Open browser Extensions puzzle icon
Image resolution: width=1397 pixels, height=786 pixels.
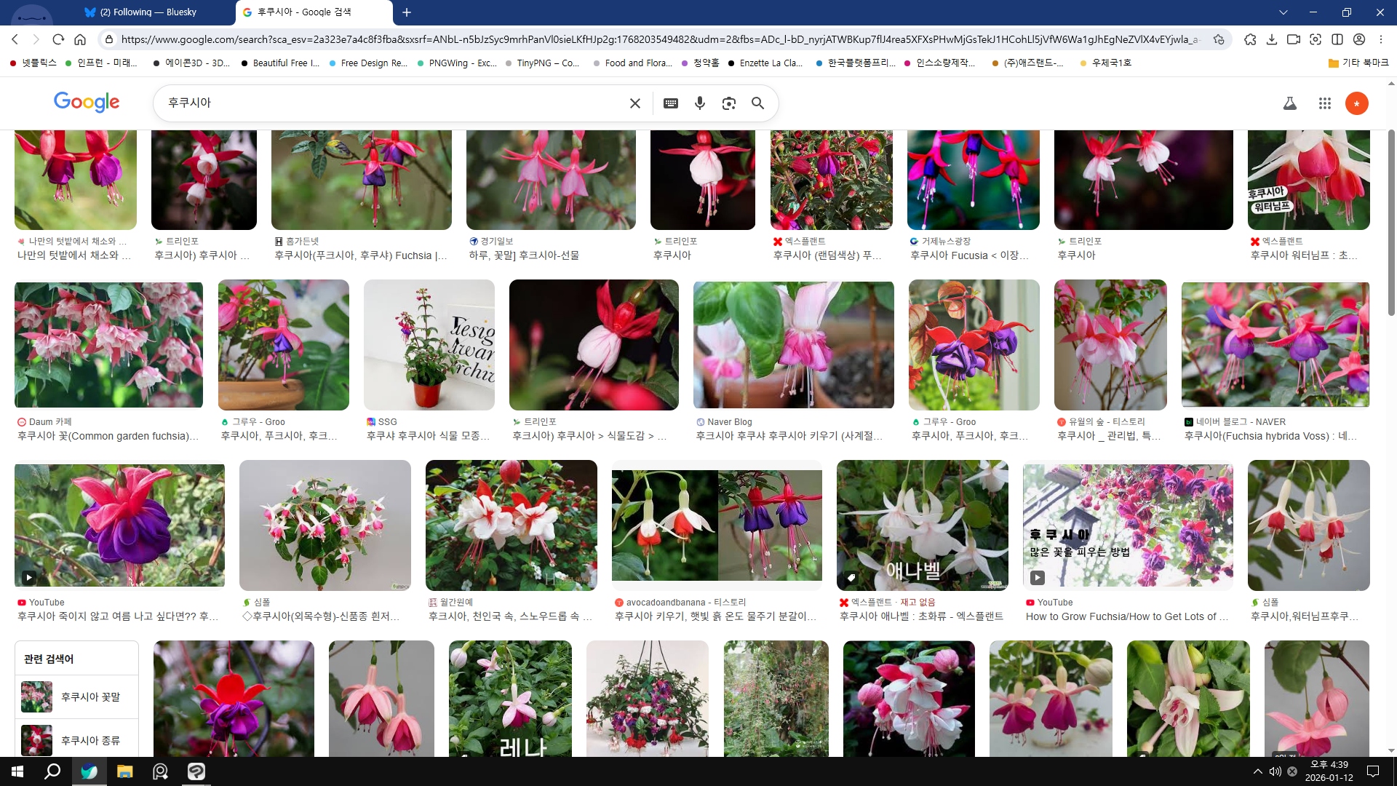tap(1250, 39)
